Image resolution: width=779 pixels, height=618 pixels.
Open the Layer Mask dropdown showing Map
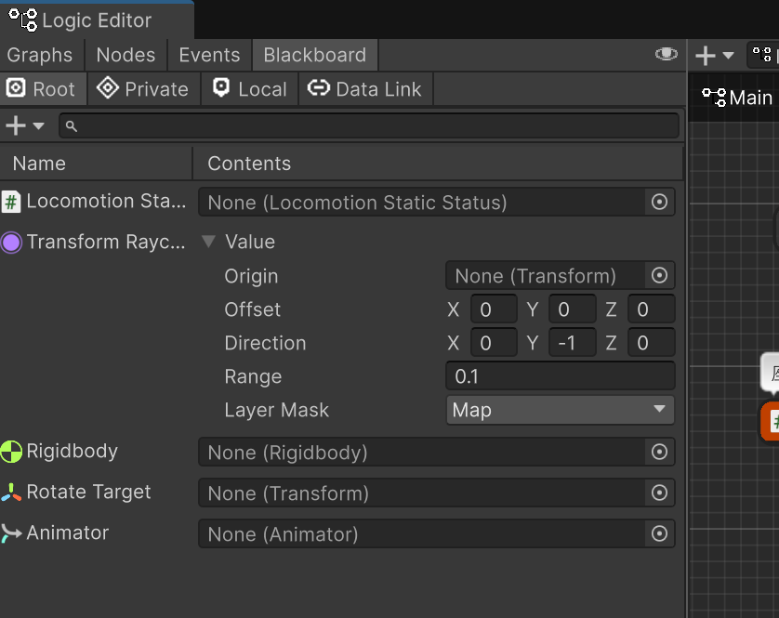coord(560,410)
